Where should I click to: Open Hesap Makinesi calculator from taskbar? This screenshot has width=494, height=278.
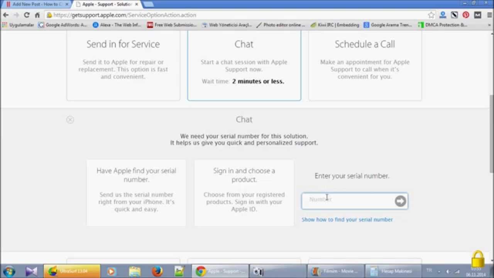pos(393,271)
